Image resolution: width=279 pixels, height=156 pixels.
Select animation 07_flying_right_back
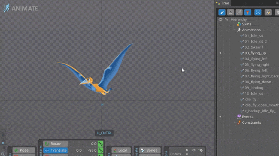click(261, 76)
